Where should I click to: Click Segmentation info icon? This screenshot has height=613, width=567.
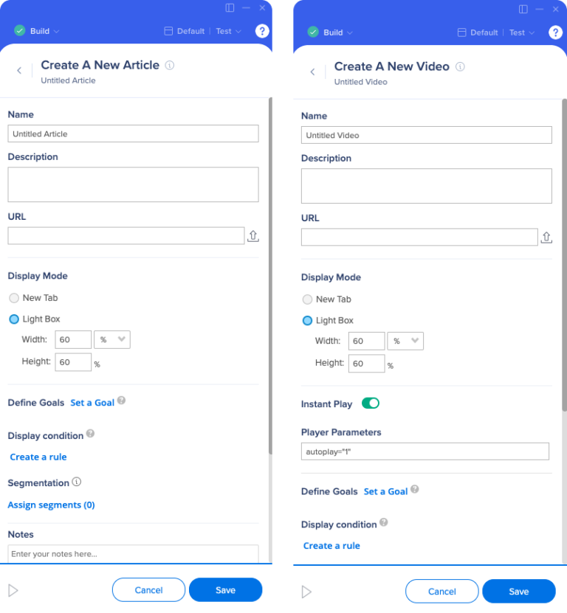pyautogui.click(x=77, y=482)
